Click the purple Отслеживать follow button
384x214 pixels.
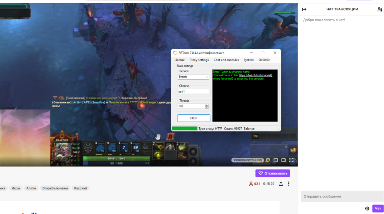(273, 173)
